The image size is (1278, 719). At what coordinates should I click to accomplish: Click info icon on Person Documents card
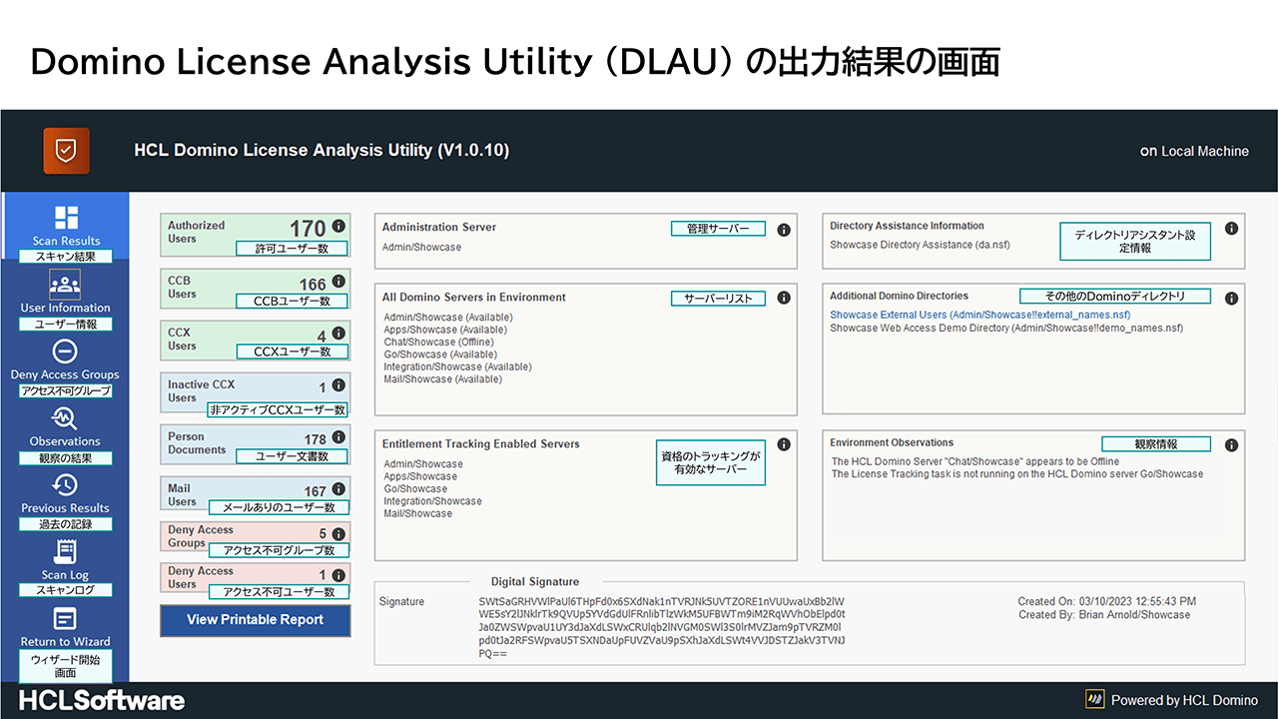pyautogui.click(x=338, y=436)
